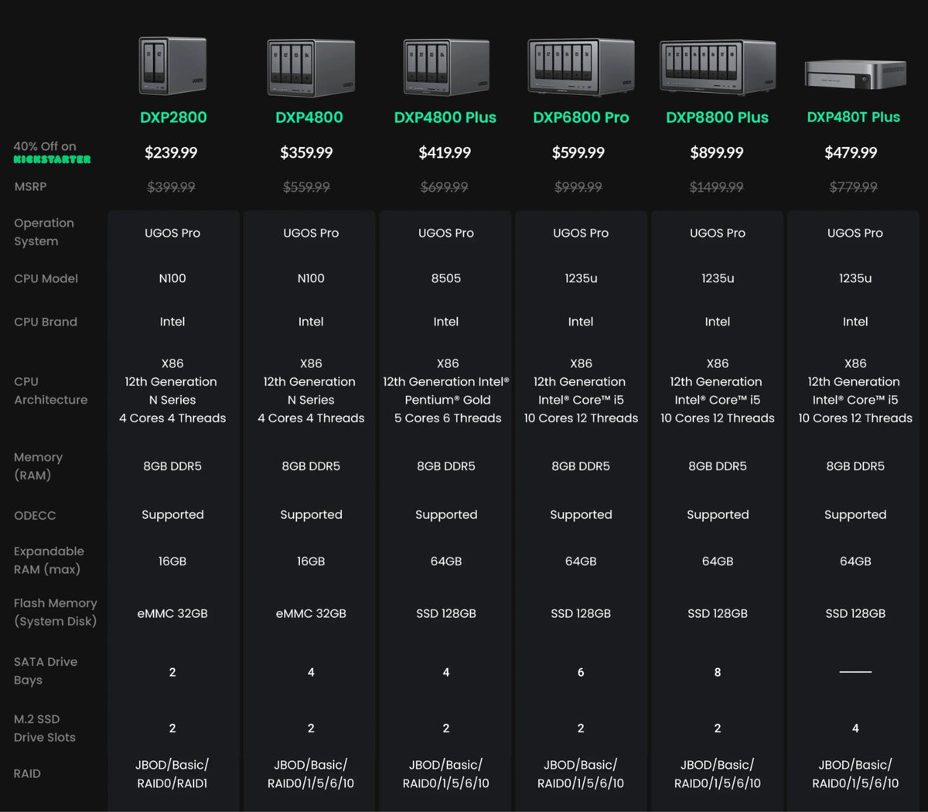Screen dimensions: 928x812
Task: Click Intel brand under DXP480T Plus
Action: point(855,322)
